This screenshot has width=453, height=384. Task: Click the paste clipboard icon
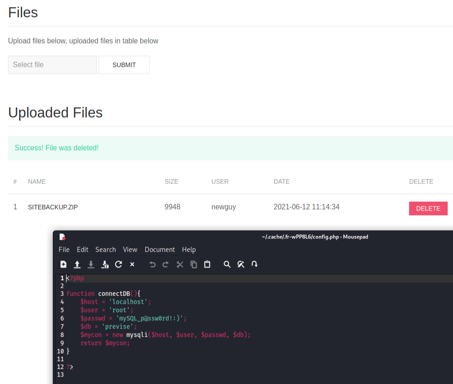pyautogui.click(x=207, y=264)
